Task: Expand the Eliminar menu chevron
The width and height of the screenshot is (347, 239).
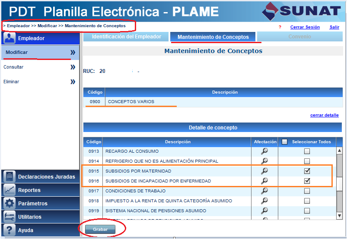Action: [x=73, y=82]
